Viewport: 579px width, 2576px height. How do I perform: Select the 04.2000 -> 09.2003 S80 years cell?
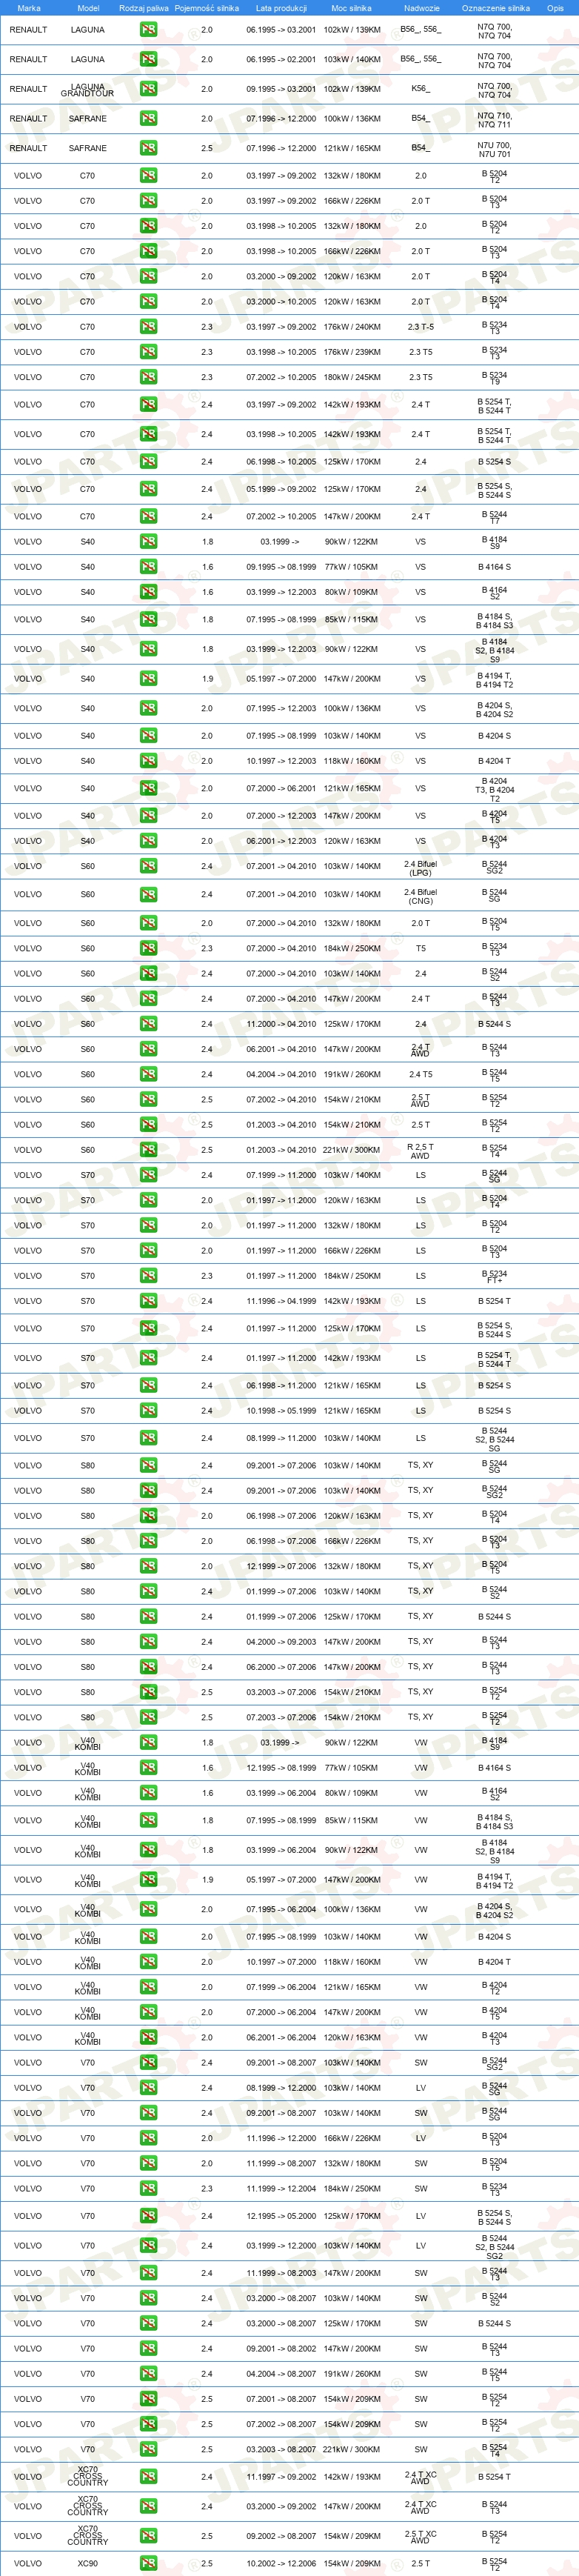coord(281,1642)
